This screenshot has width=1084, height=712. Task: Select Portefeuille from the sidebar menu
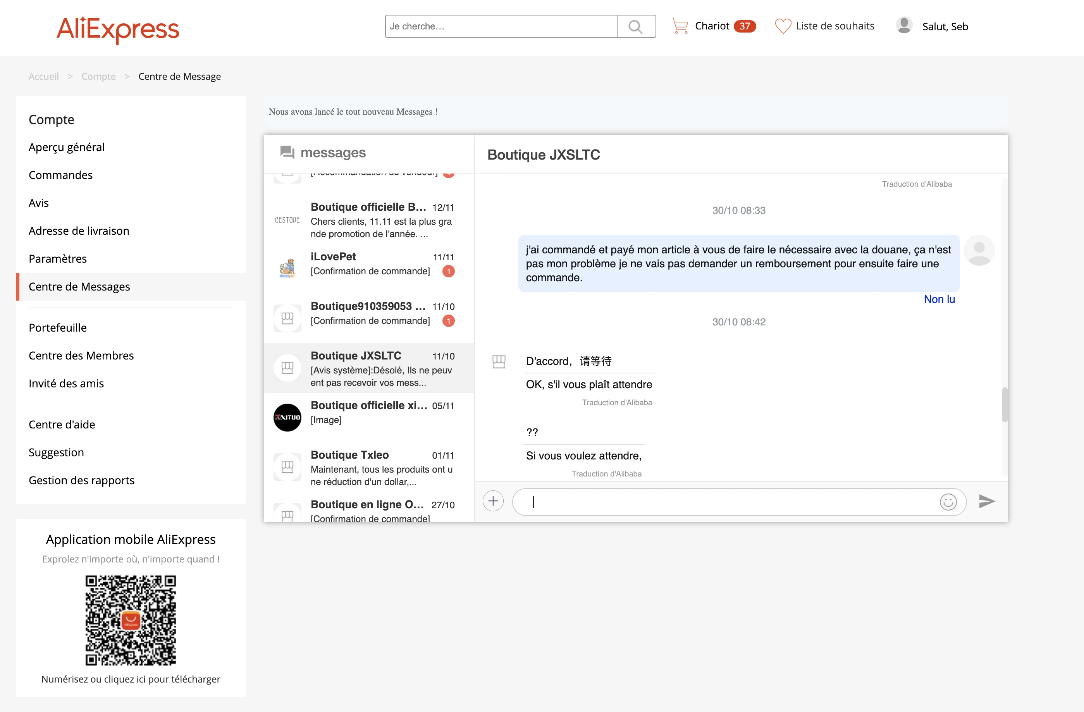[x=57, y=328]
